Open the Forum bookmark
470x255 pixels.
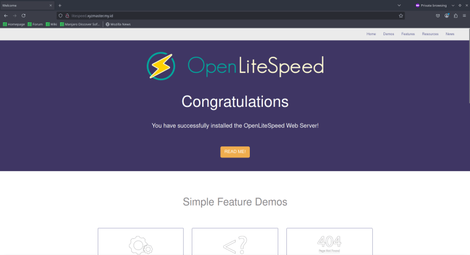35,24
